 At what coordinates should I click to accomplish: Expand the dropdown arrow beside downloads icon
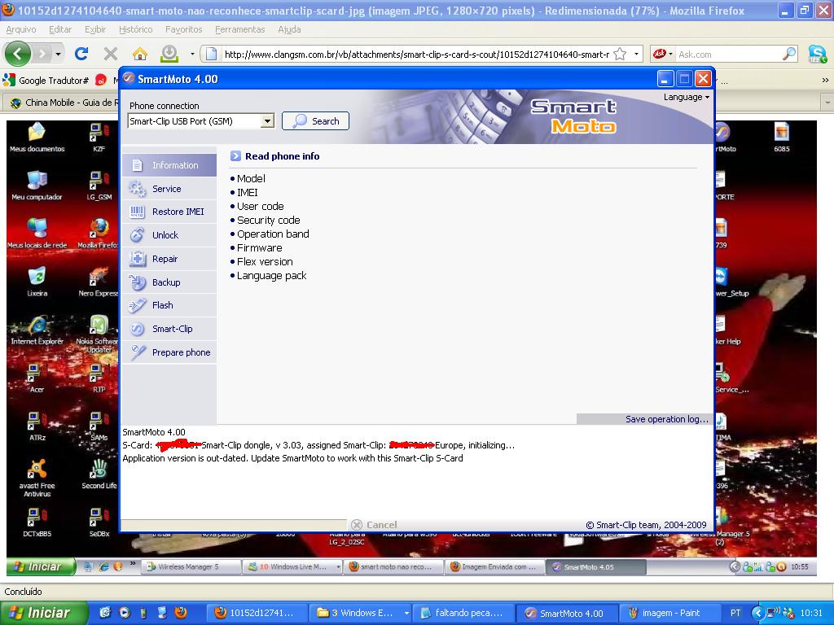tap(192, 54)
